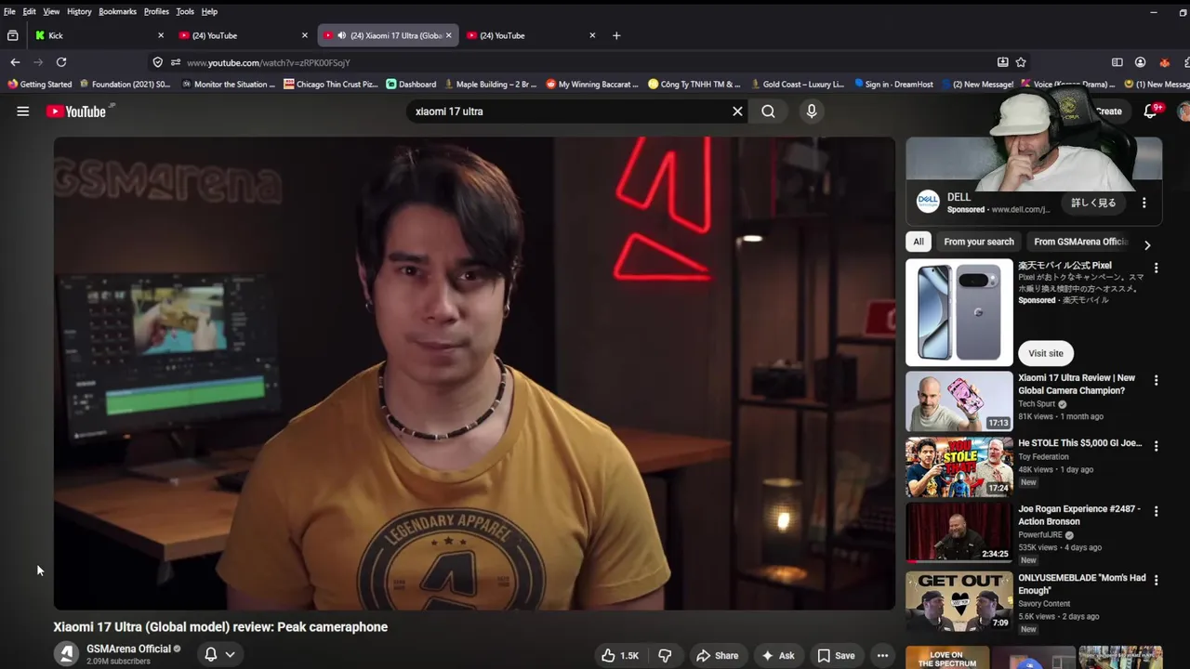Viewport: 1190px width, 669px height.
Task: Open more actions ellipsis below video
Action: point(882,655)
